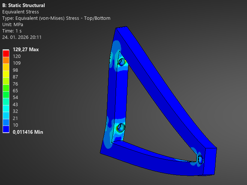Click the 0,011416 Min legend label
The image size is (247, 185).
pyautogui.click(x=28, y=132)
